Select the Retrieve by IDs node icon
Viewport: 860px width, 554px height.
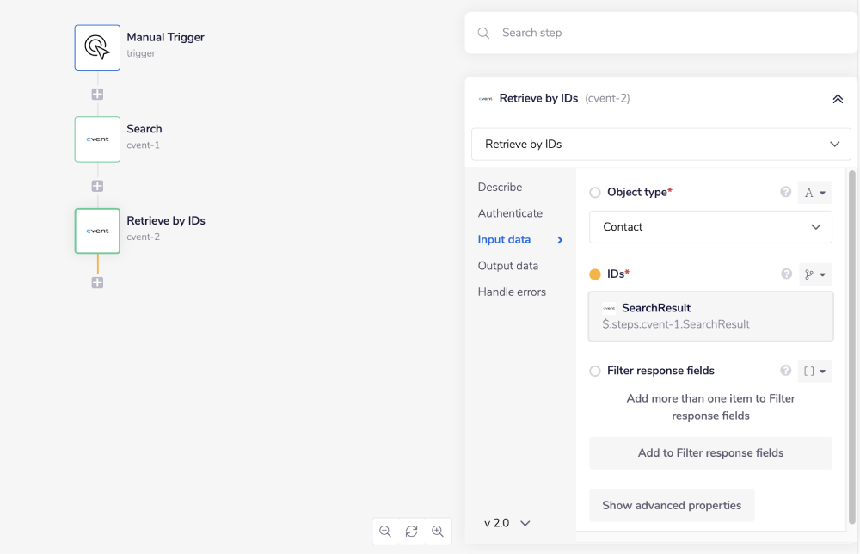click(97, 231)
